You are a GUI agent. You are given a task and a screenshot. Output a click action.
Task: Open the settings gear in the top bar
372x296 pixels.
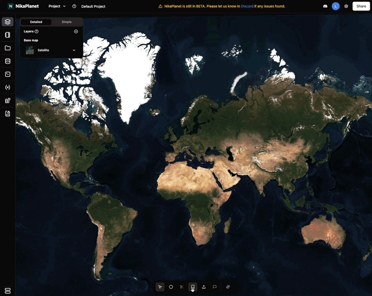[x=346, y=6]
